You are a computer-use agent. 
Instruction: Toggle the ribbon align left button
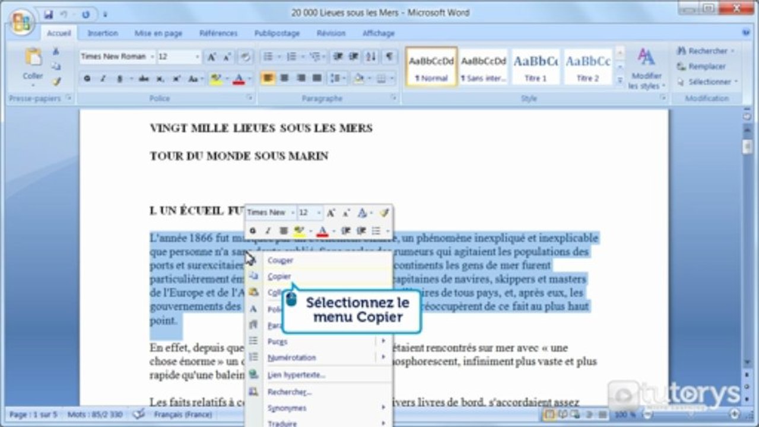tap(268, 78)
